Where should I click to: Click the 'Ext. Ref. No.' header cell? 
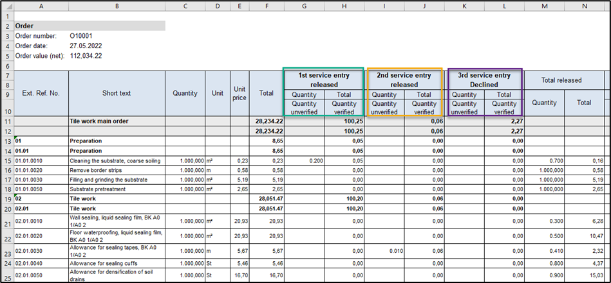click(41, 93)
